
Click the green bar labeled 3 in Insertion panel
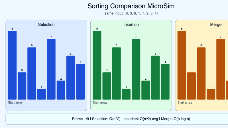point(107,86)
